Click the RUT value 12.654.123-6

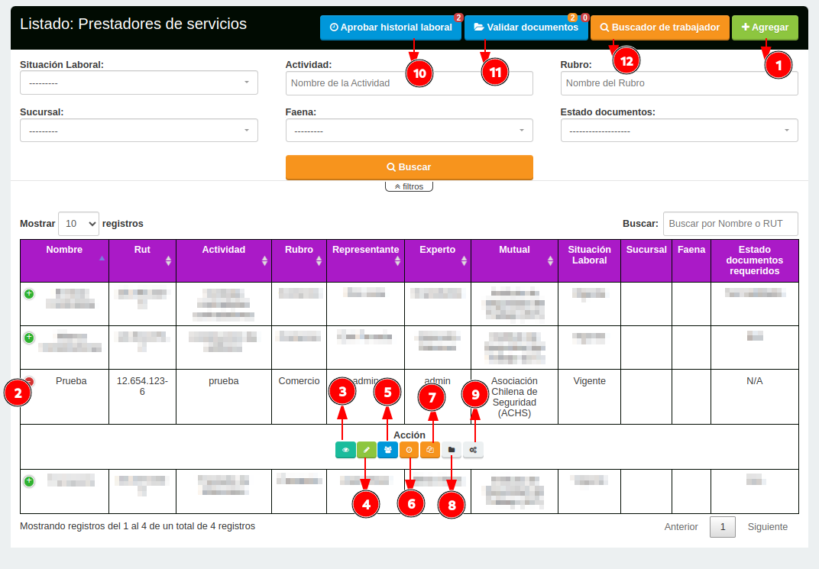pyautogui.click(x=142, y=386)
